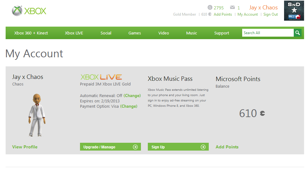Click the Jay x Chaos name in panel
305x170 pixels.
tap(27, 77)
